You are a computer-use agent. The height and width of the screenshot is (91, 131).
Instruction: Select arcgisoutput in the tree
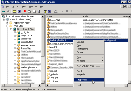(x=27, y=42)
